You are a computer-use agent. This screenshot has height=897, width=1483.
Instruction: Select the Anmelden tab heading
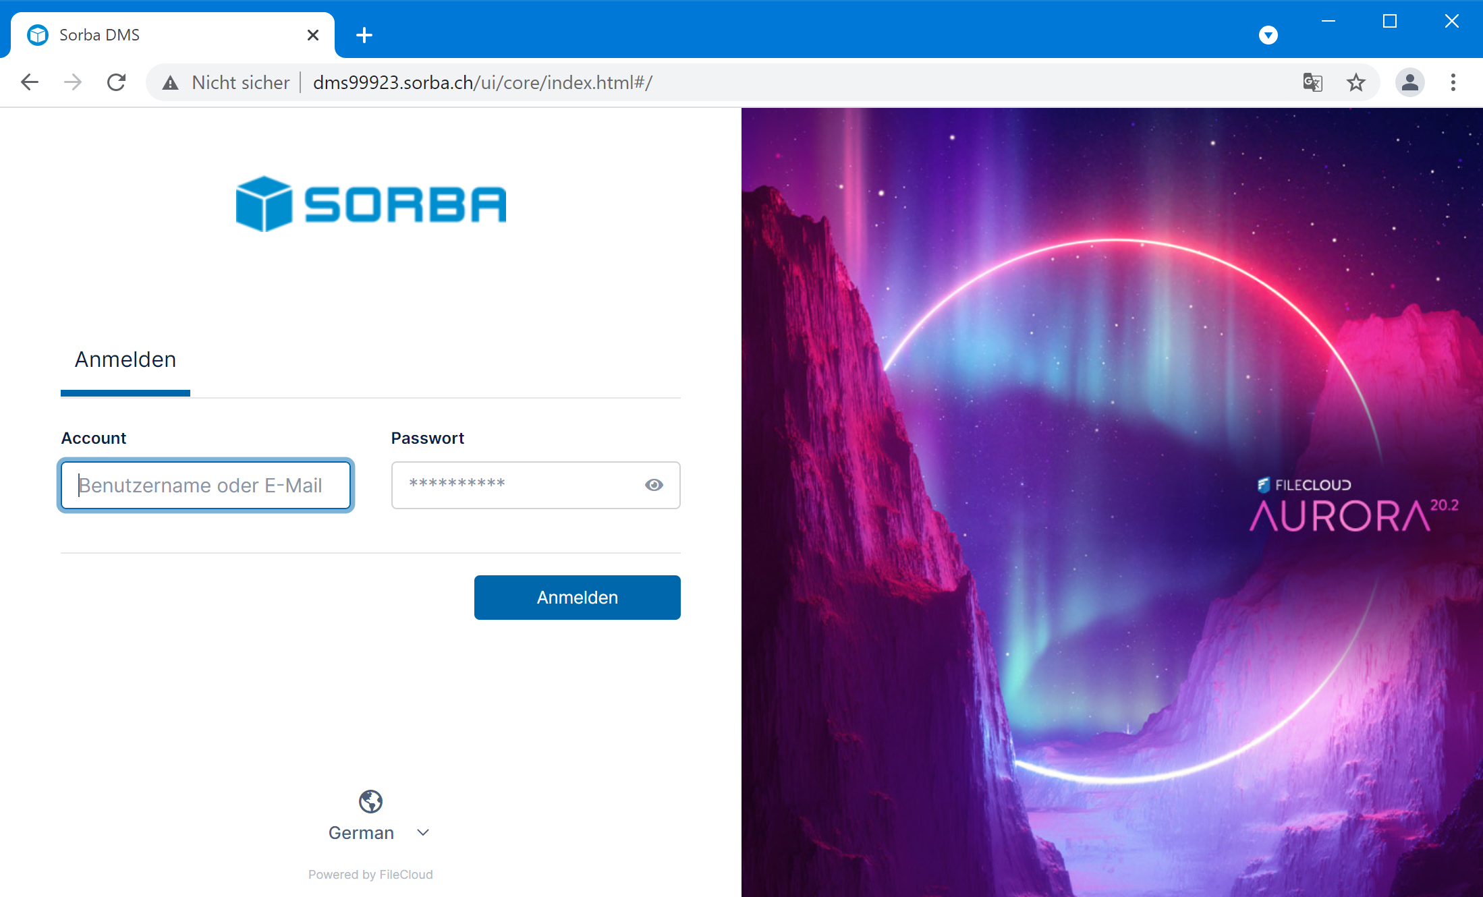point(125,359)
